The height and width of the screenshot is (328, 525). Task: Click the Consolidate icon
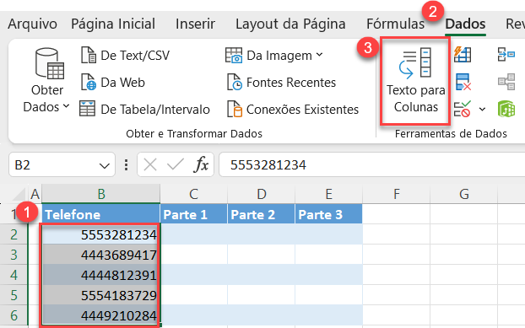point(506,55)
